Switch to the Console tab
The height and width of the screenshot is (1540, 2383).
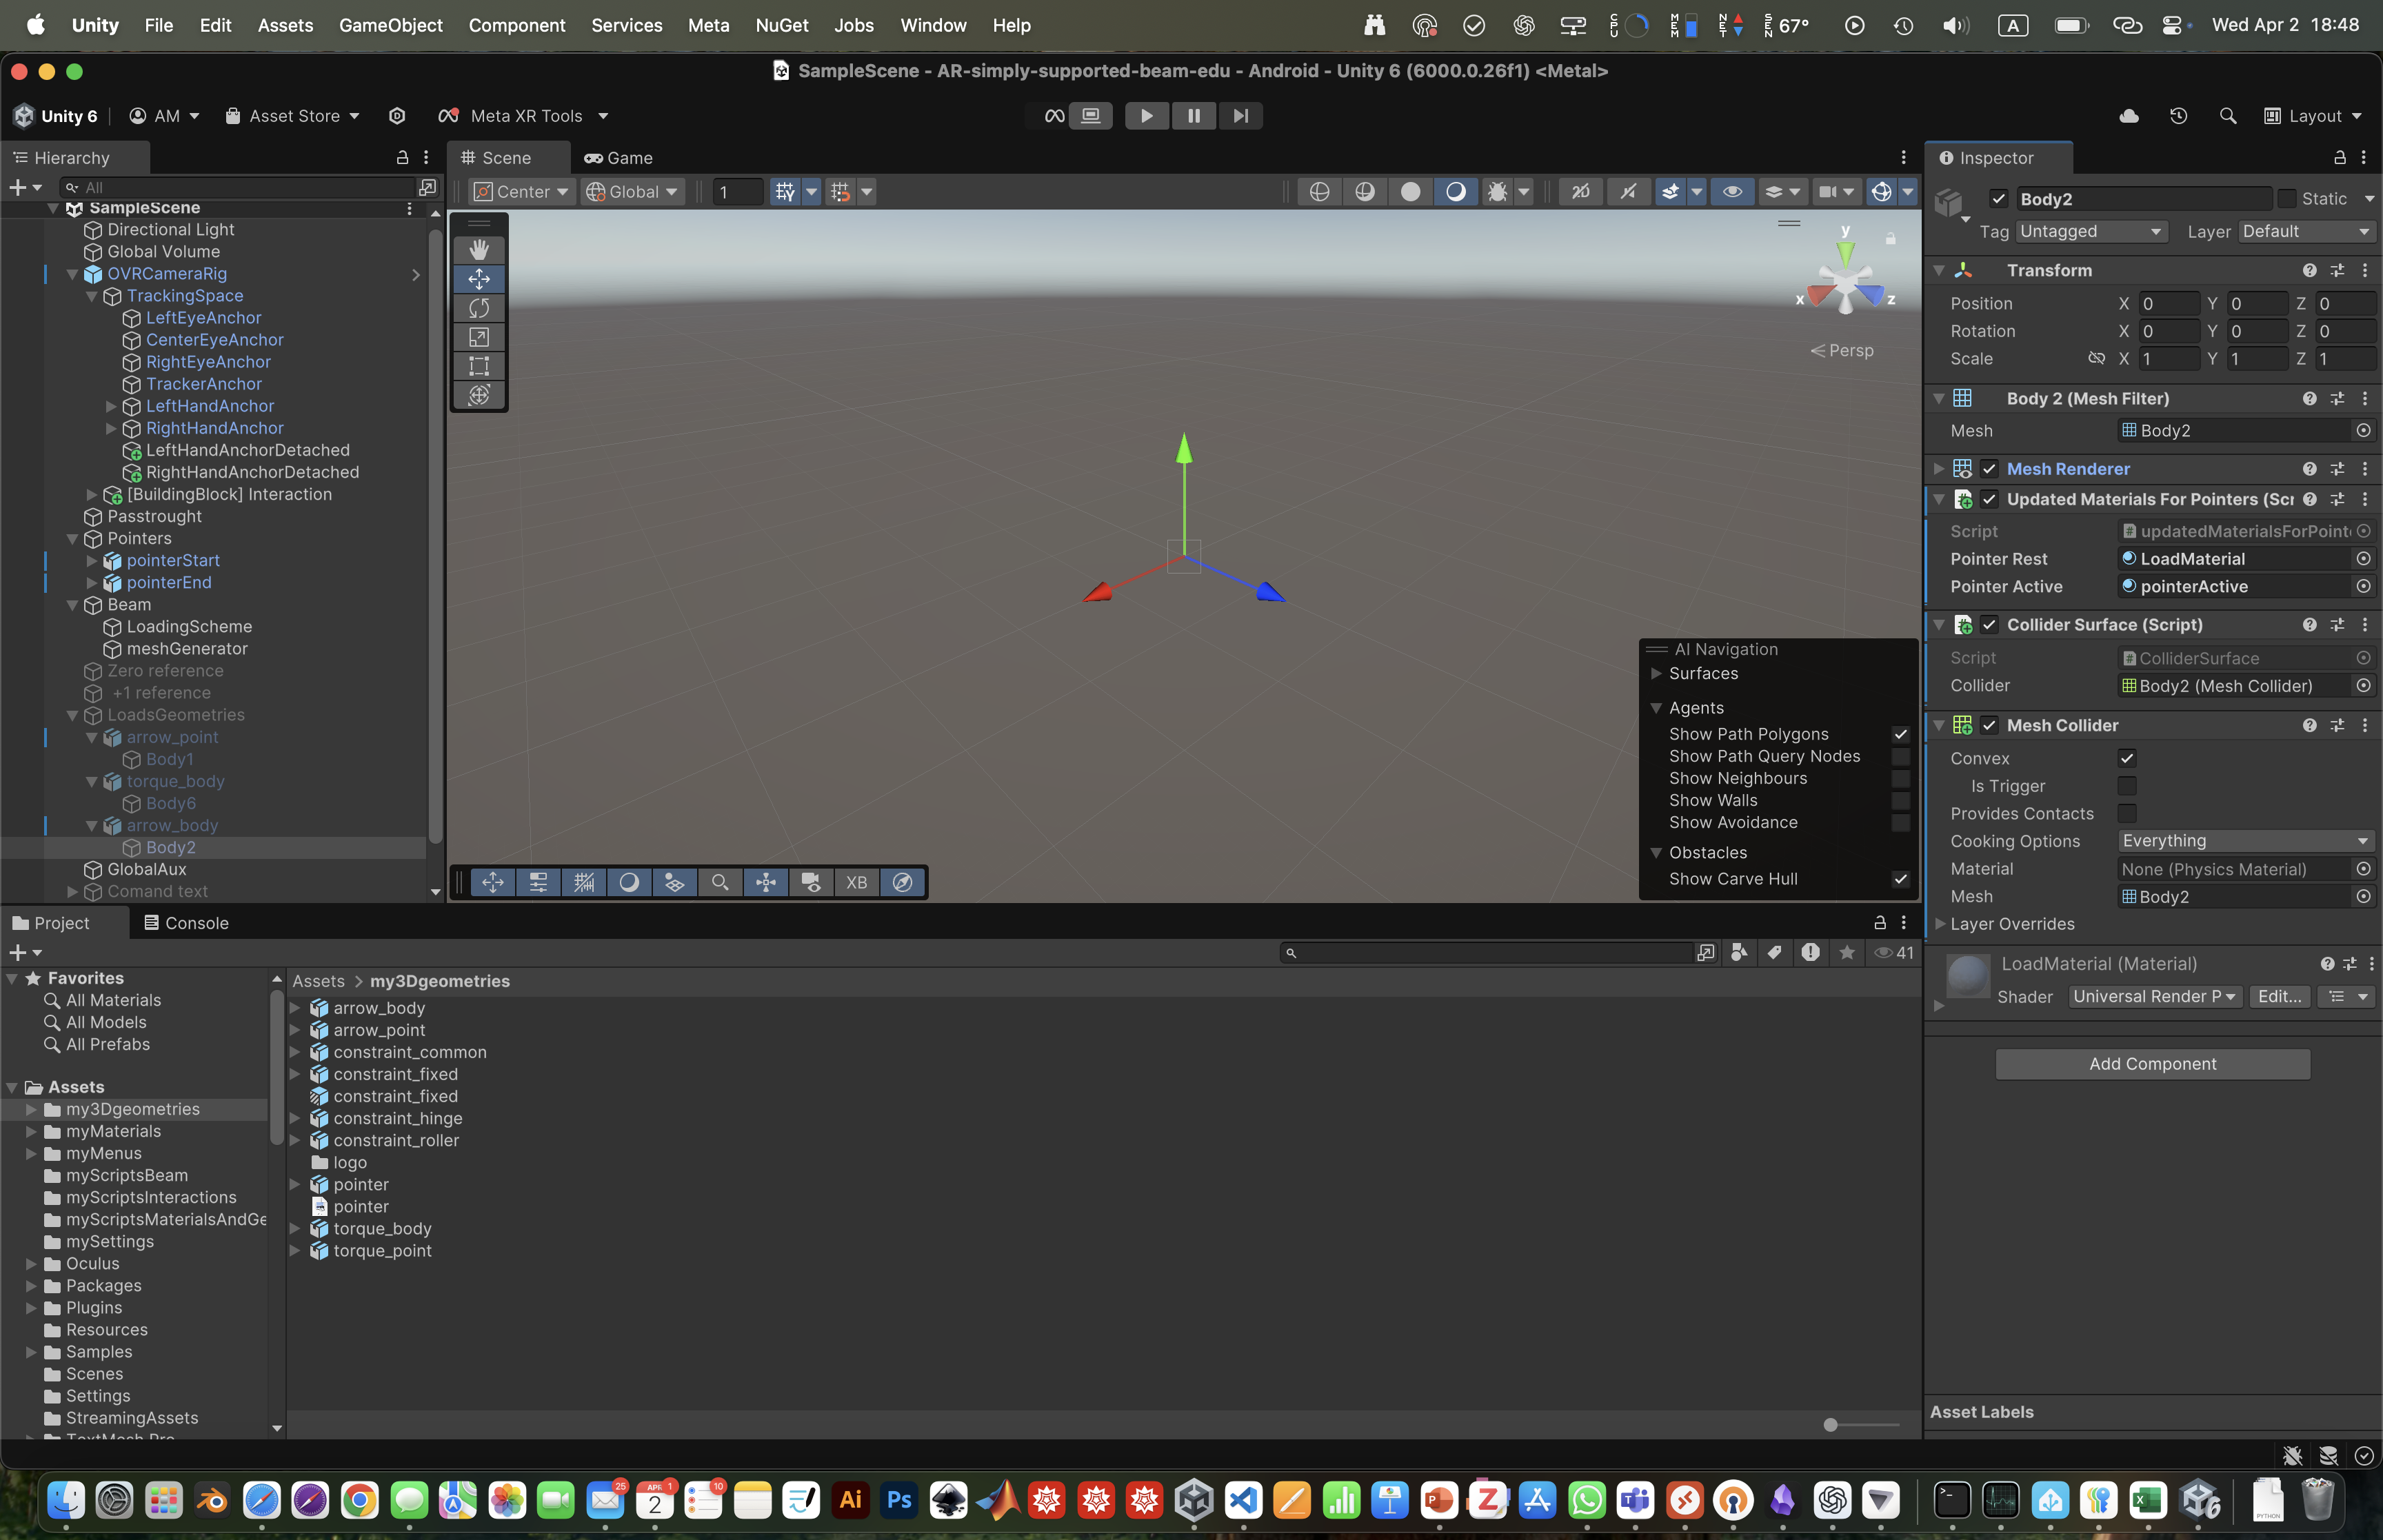pyautogui.click(x=186, y=923)
